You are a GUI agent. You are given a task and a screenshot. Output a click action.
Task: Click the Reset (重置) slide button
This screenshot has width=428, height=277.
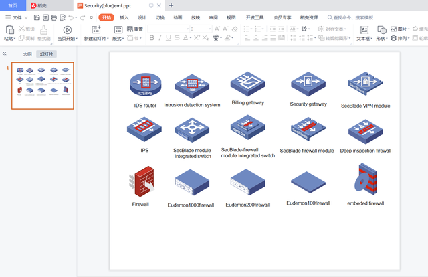point(135,29)
